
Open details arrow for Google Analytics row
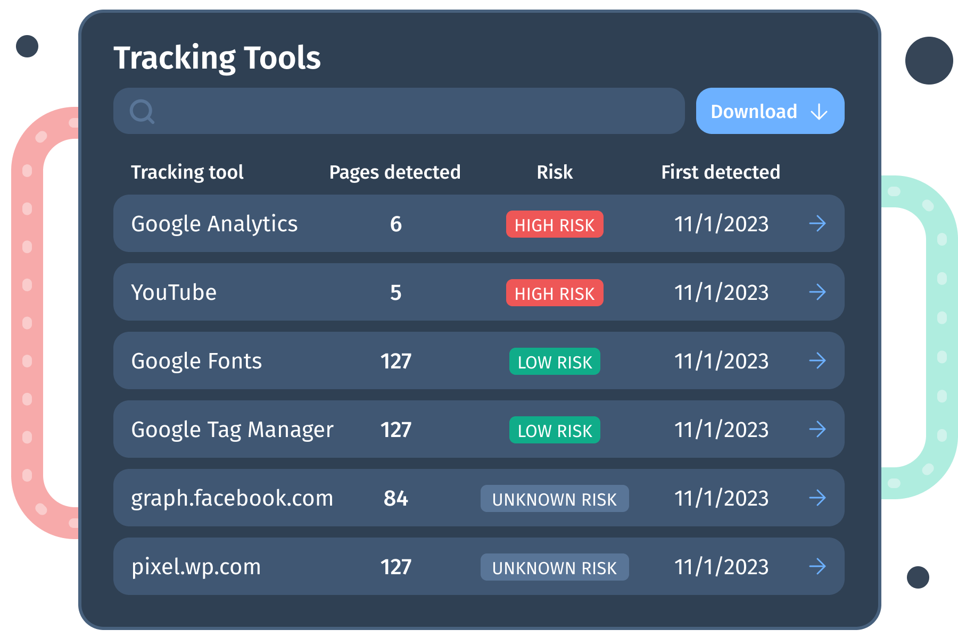point(818,224)
